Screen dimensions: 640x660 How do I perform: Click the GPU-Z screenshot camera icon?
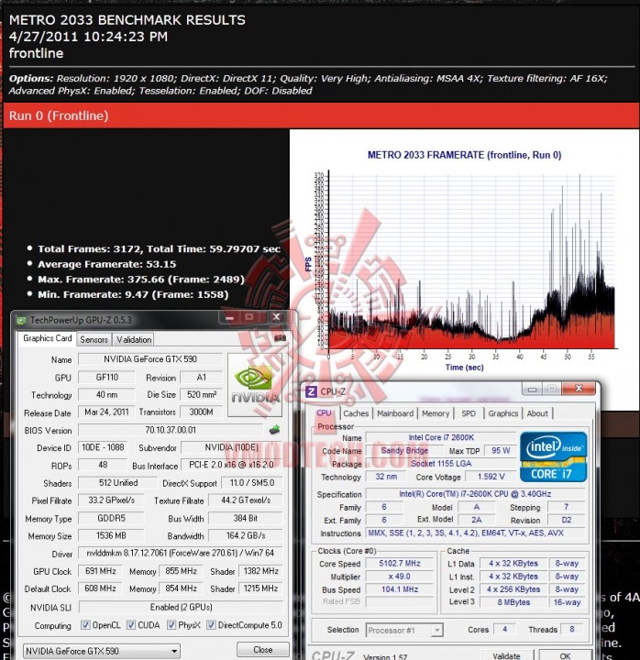coord(280,338)
